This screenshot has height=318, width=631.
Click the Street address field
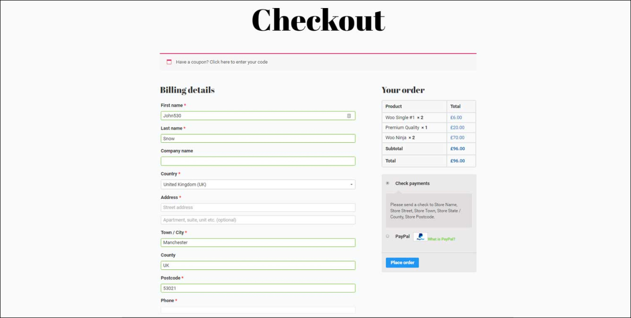pos(258,207)
